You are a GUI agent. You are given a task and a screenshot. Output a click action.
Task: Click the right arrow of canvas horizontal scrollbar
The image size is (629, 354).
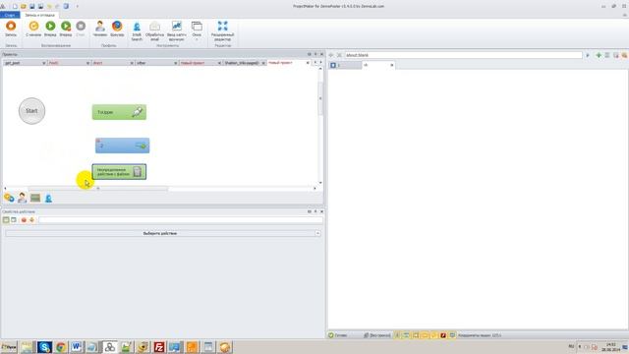(x=314, y=188)
